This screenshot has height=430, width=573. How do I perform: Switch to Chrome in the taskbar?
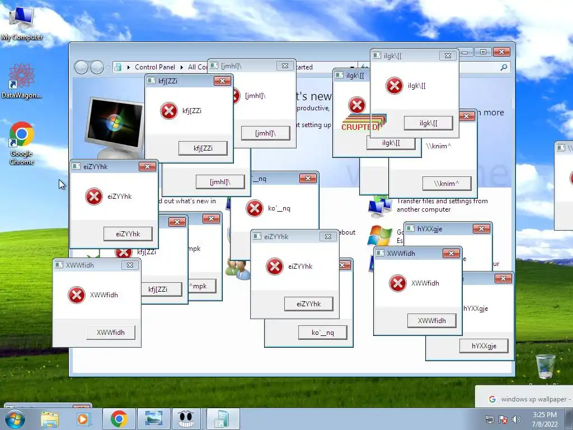click(119, 419)
